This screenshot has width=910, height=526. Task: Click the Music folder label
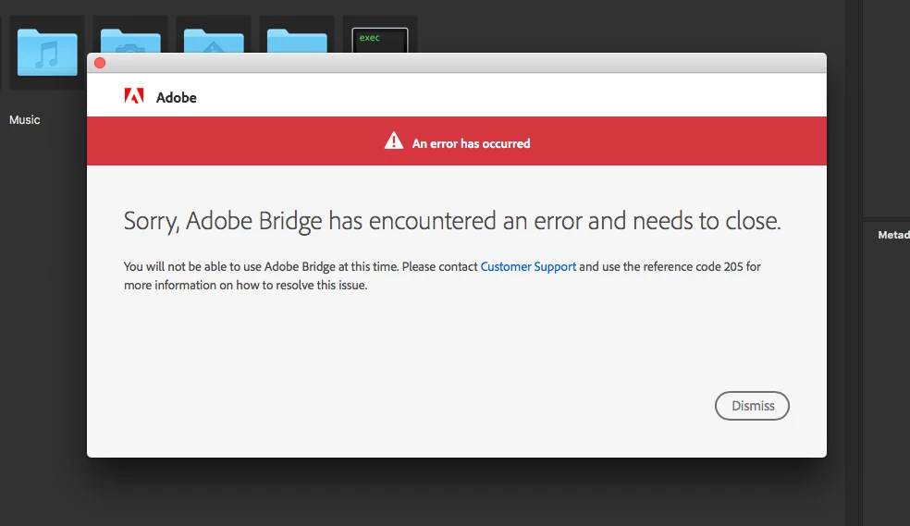click(24, 120)
